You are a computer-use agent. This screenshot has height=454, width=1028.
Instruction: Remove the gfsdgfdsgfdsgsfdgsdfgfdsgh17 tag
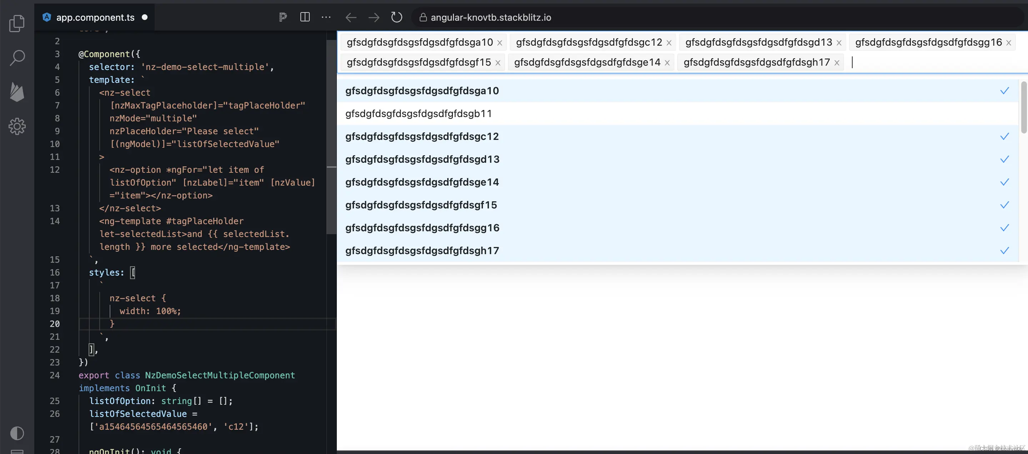coord(837,62)
